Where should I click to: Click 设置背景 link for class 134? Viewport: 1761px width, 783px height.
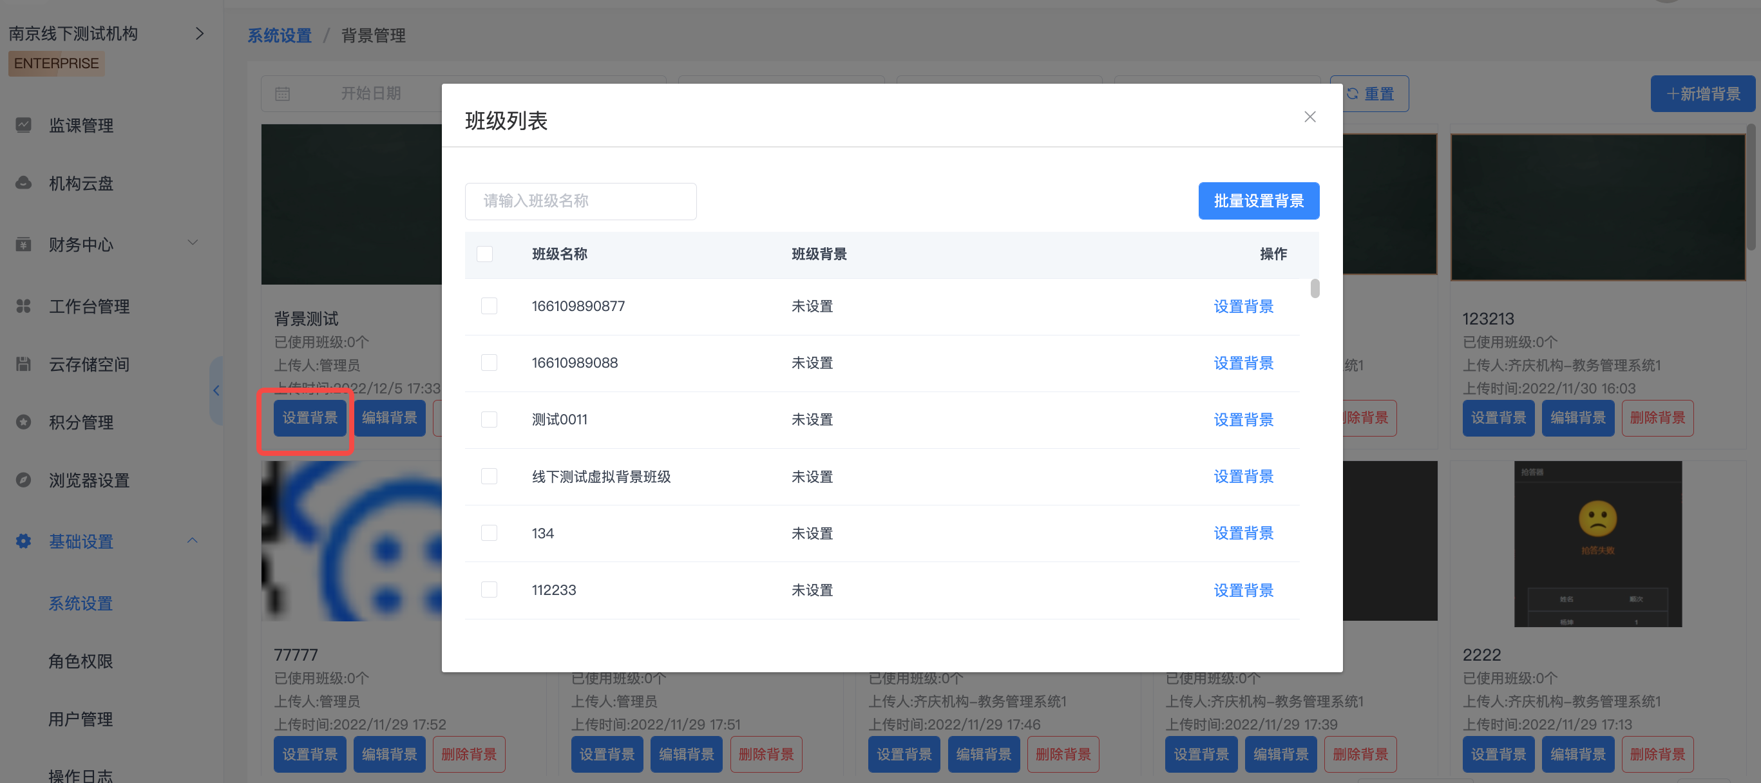coord(1243,533)
